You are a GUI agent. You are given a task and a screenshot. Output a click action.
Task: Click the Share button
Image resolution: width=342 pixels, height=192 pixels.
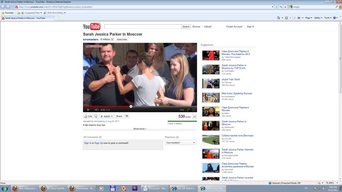(x=119, y=116)
